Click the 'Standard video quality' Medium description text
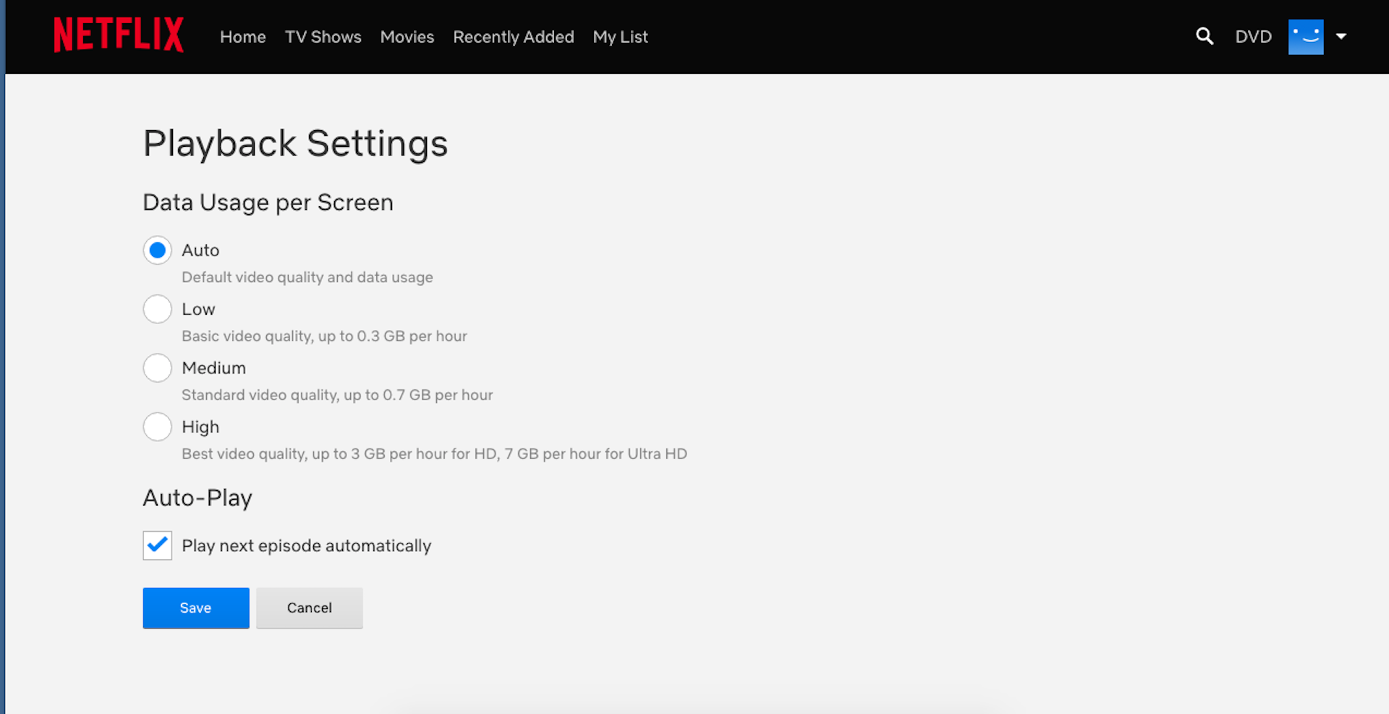The image size is (1389, 714). pyautogui.click(x=337, y=395)
